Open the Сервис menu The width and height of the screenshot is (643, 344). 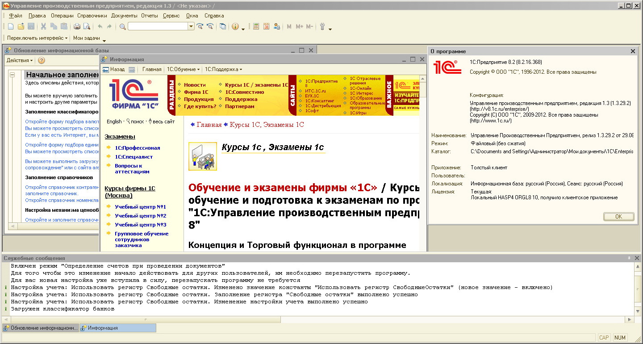coord(171,16)
